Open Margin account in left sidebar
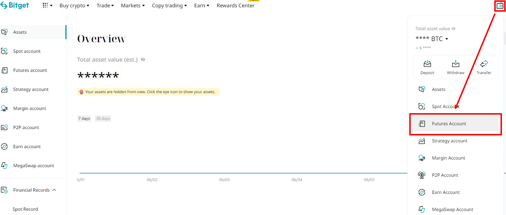Viewport: 506px width, 215px height. coord(29,108)
